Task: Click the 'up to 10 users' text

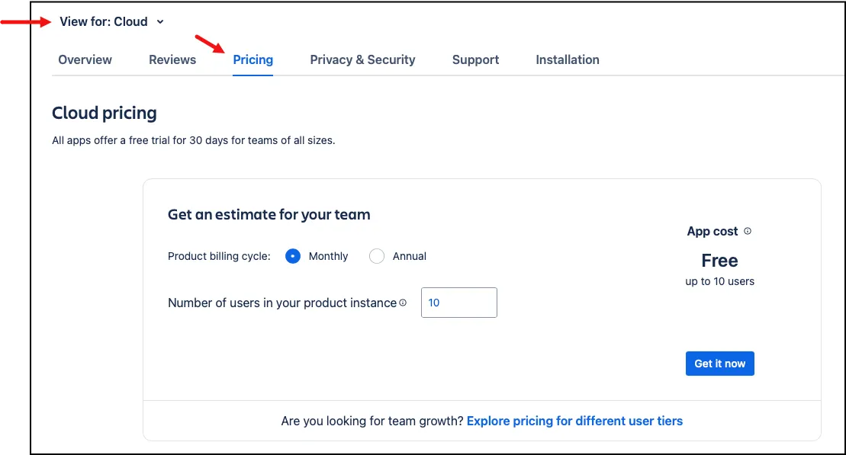Action: [x=719, y=281]
